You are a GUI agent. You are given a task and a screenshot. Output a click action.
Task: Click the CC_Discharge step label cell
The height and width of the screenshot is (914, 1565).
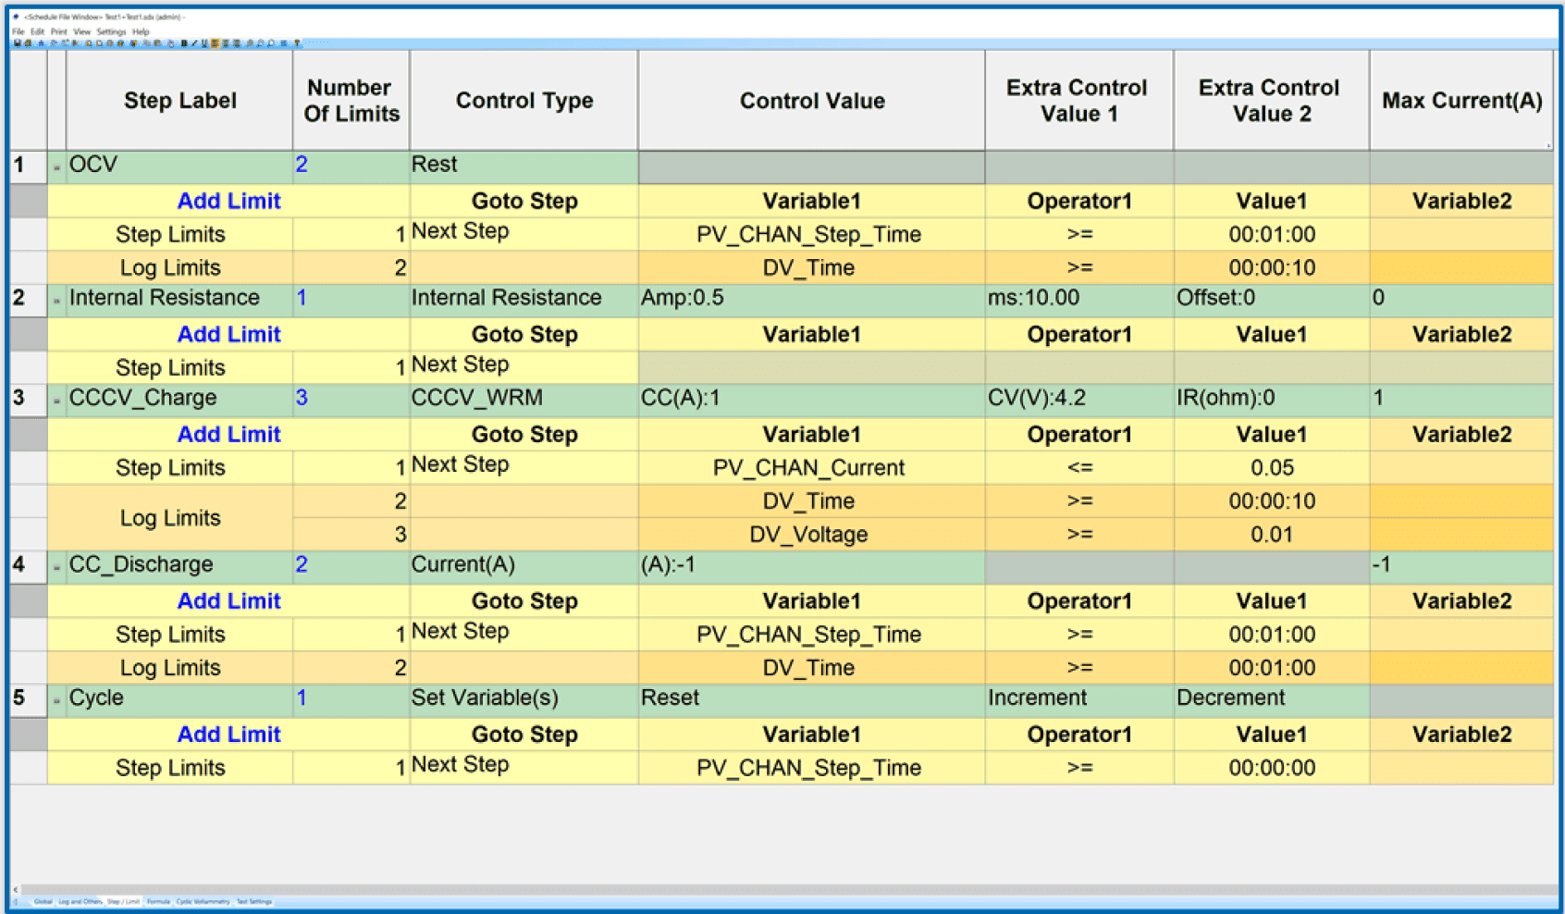[x=179, y=566]
